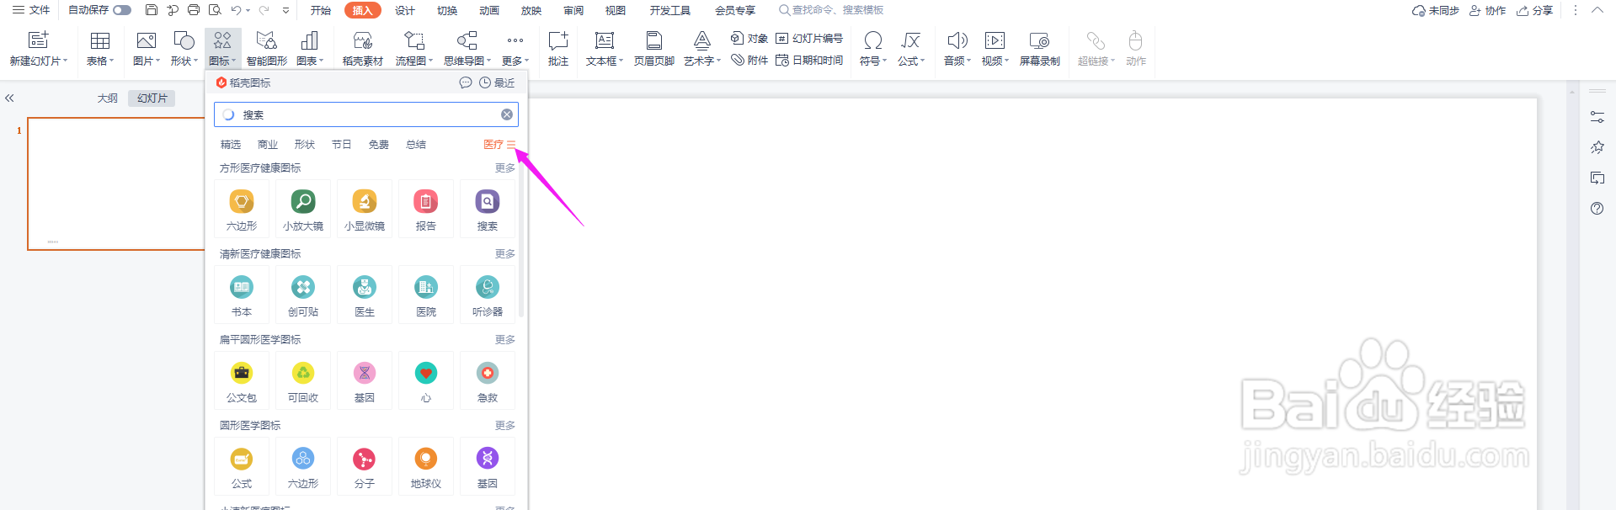Click the 智能图形 smart graphic icon

pos(267,49)
